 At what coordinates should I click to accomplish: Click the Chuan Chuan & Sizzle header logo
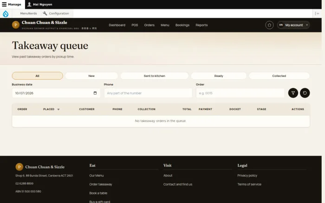(16, 25)
